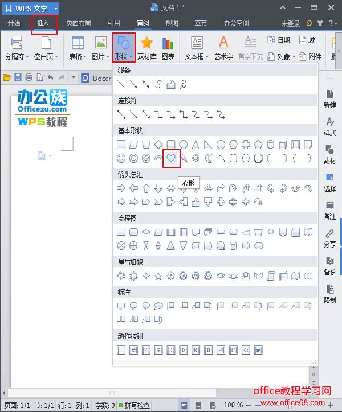Choose the sun basic shape
342x412 pixels.
(x=196, y=158)
